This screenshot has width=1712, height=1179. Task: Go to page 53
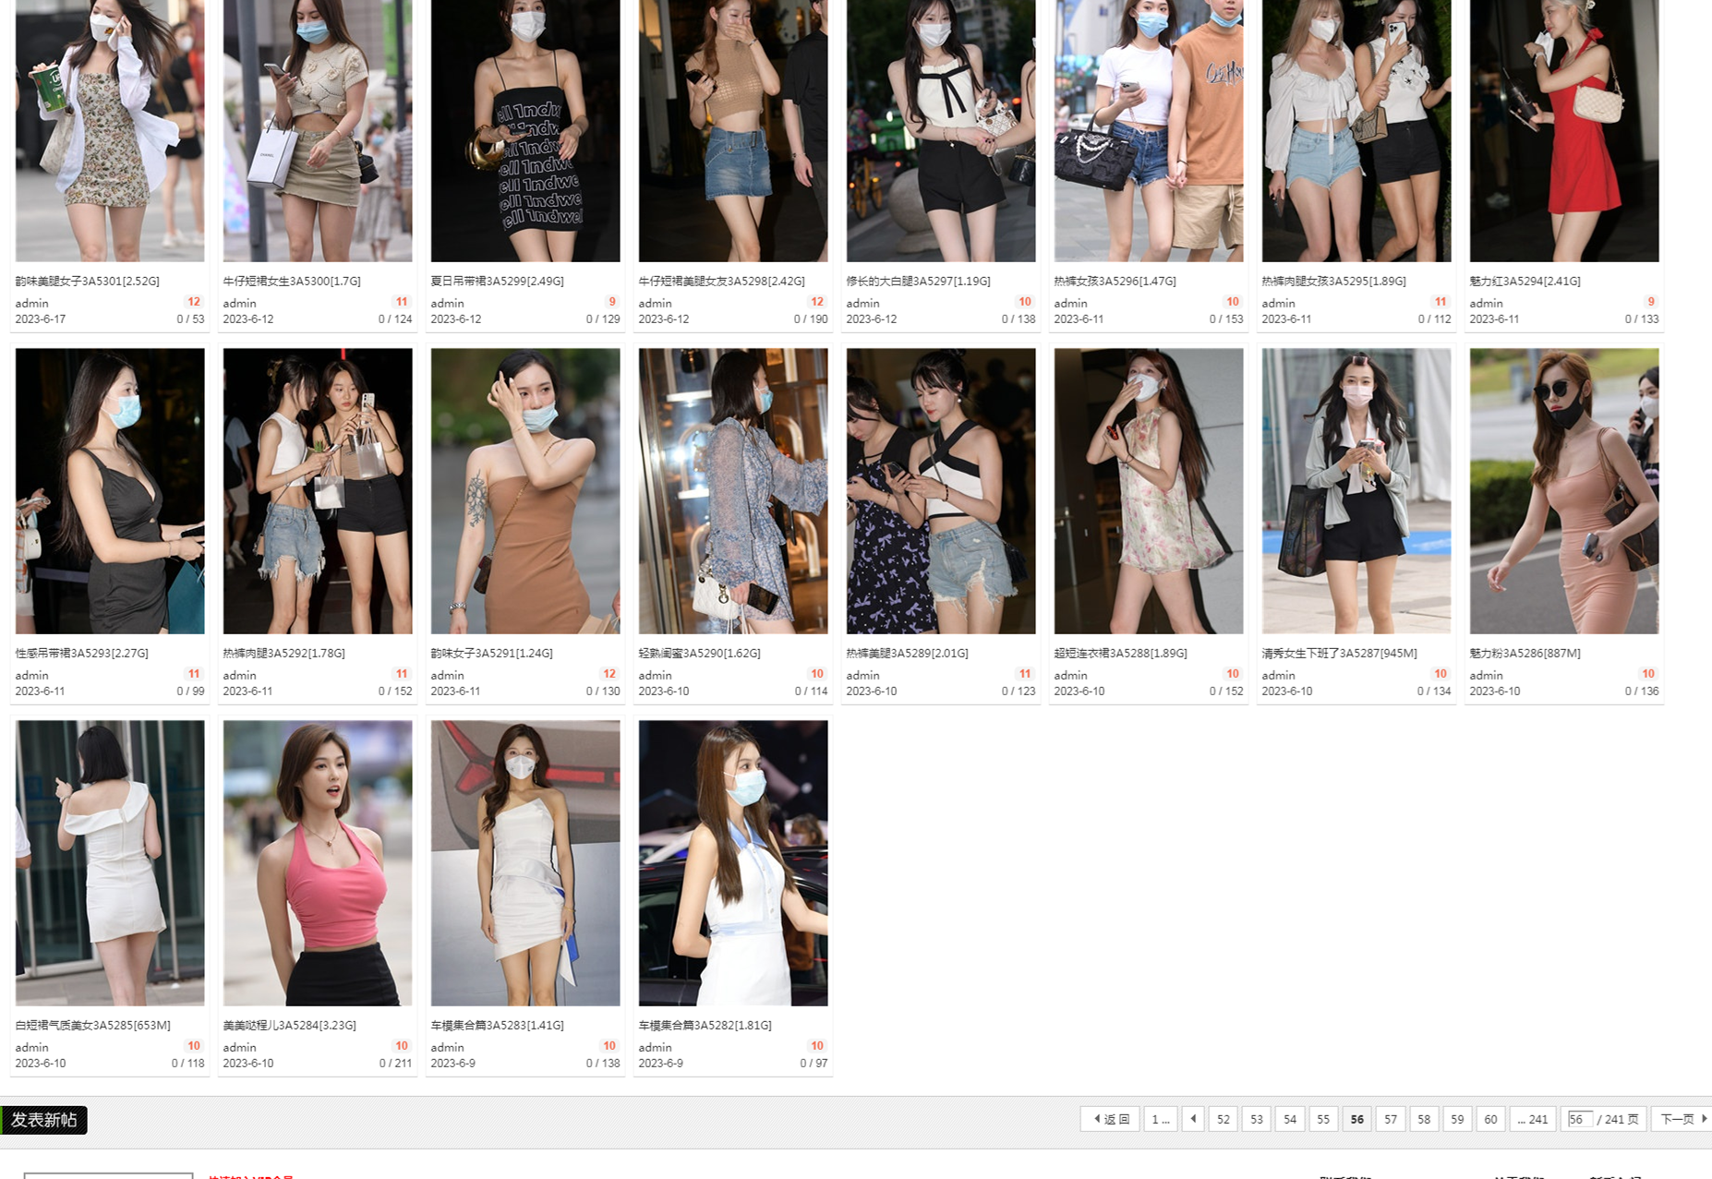[x=1257, y=1119]
